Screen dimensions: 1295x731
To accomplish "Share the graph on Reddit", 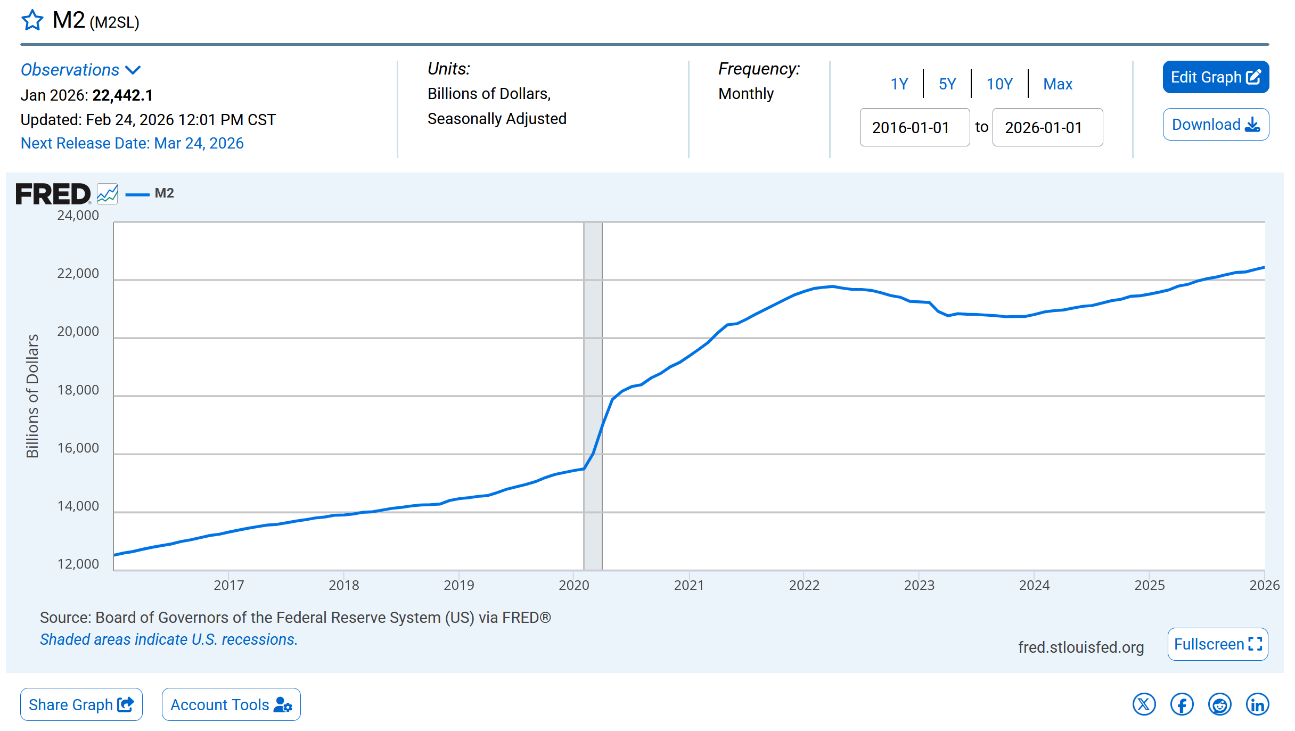I will point(1219,704).
